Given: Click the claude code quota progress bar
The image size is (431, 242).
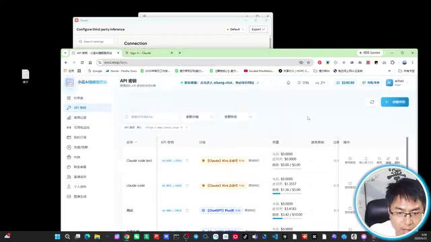Looking at the screenshot, I should (287, 194).
